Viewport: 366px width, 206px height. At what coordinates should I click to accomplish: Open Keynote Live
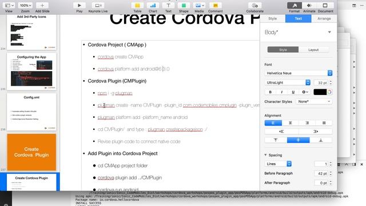(98, 5)
